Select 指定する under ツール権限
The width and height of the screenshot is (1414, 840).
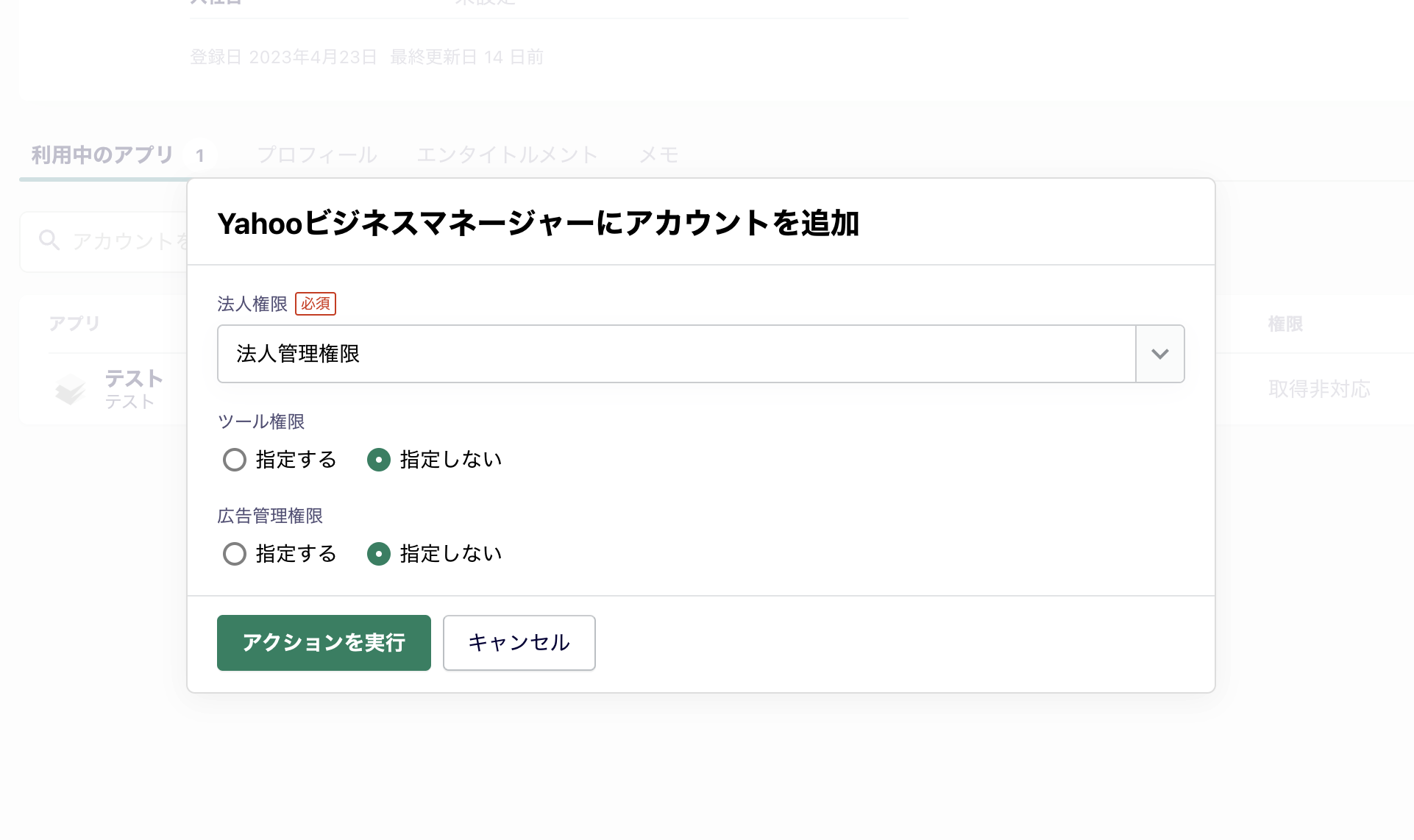tap(235, 460)
